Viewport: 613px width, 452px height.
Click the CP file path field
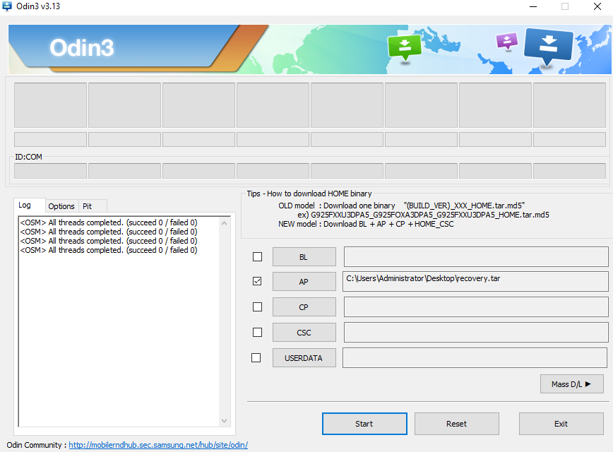point(476,307)
